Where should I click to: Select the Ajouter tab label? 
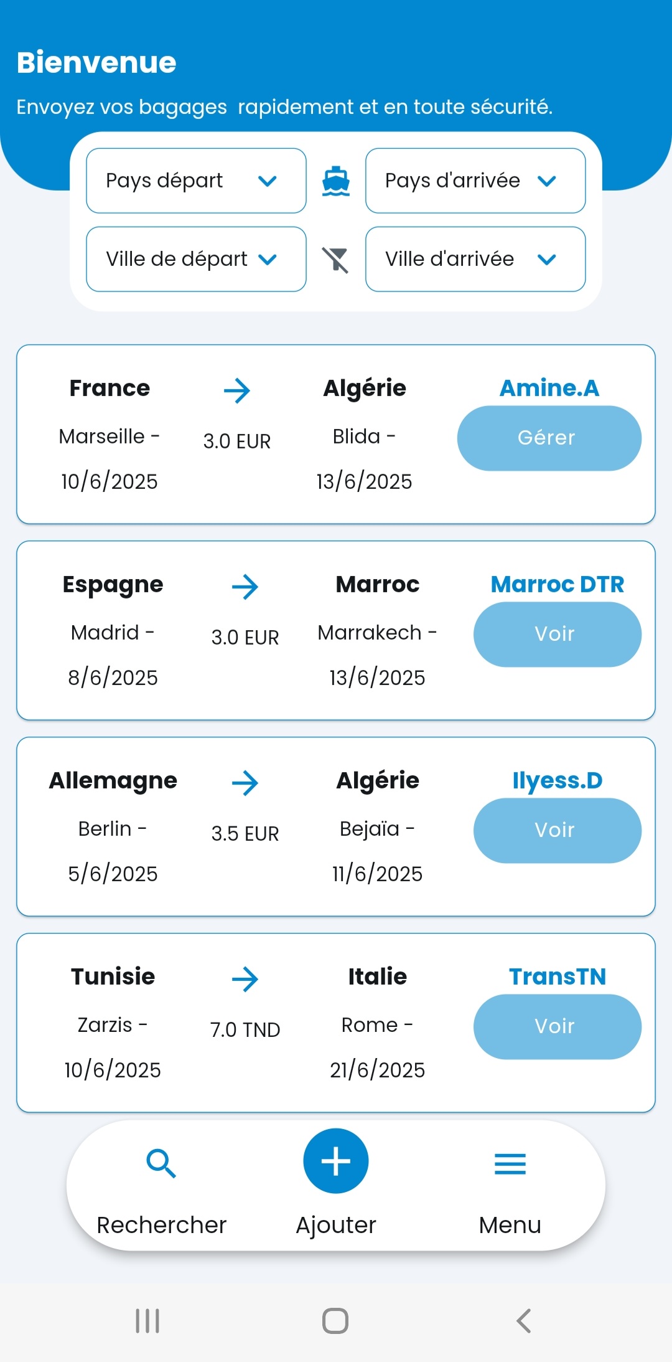point(336,1225)
